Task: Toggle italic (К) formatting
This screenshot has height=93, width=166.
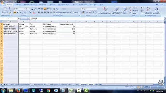Action: coord(18,12)
